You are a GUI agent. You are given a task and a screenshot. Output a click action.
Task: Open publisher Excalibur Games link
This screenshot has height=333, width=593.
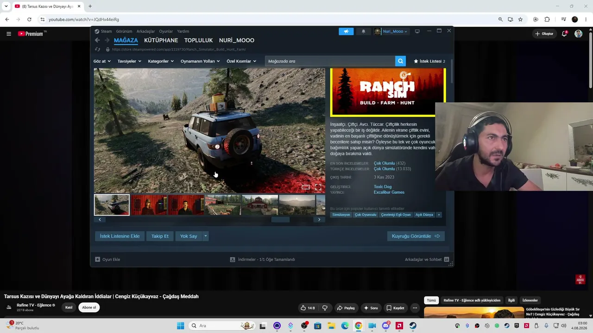pos(389,192)
